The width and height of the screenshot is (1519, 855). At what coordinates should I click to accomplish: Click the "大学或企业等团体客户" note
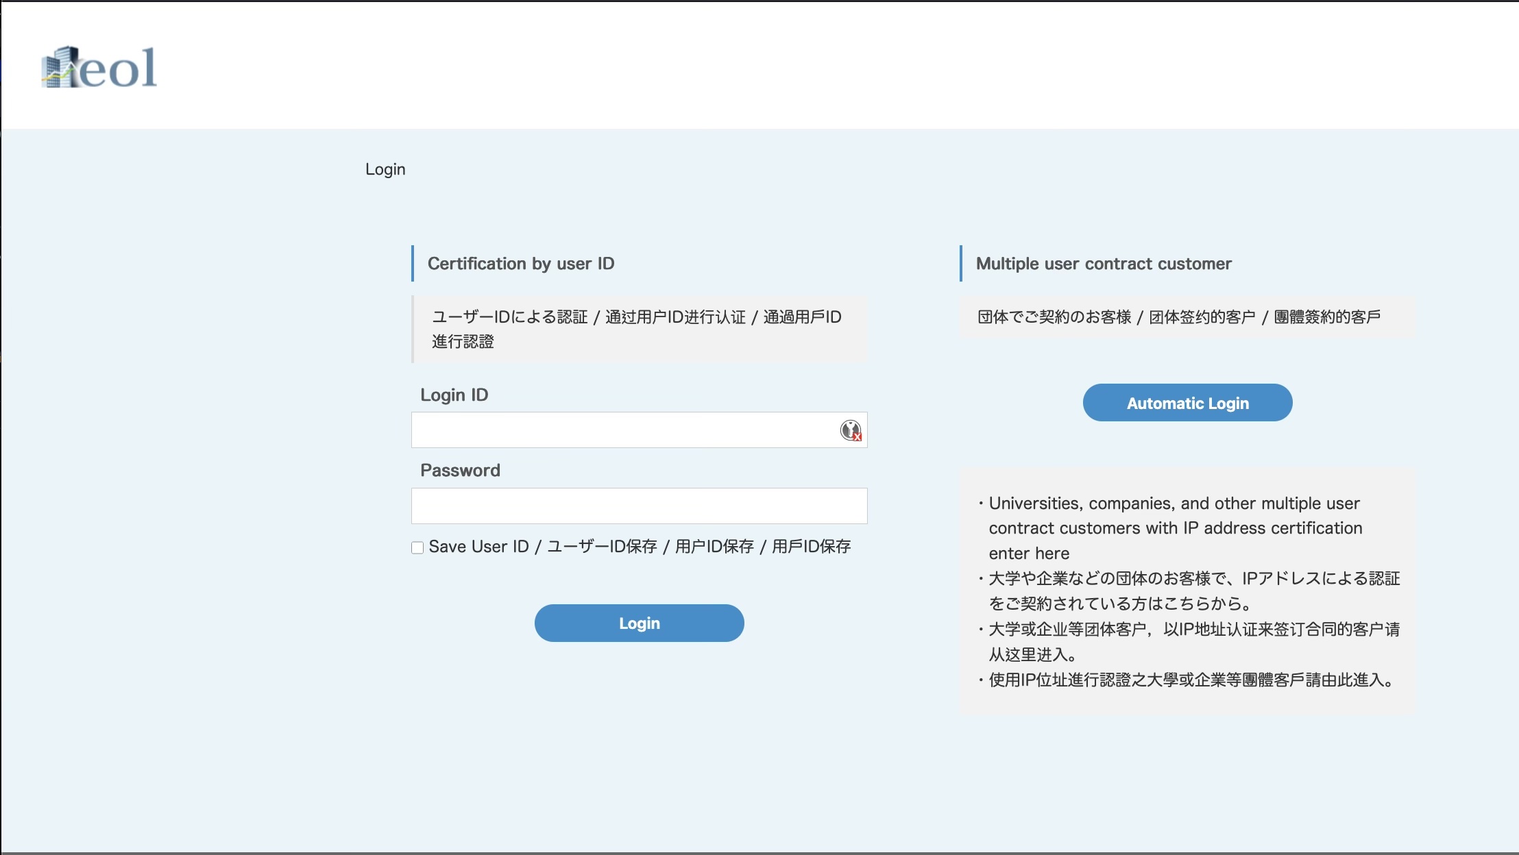click(x=1193, y=642)
